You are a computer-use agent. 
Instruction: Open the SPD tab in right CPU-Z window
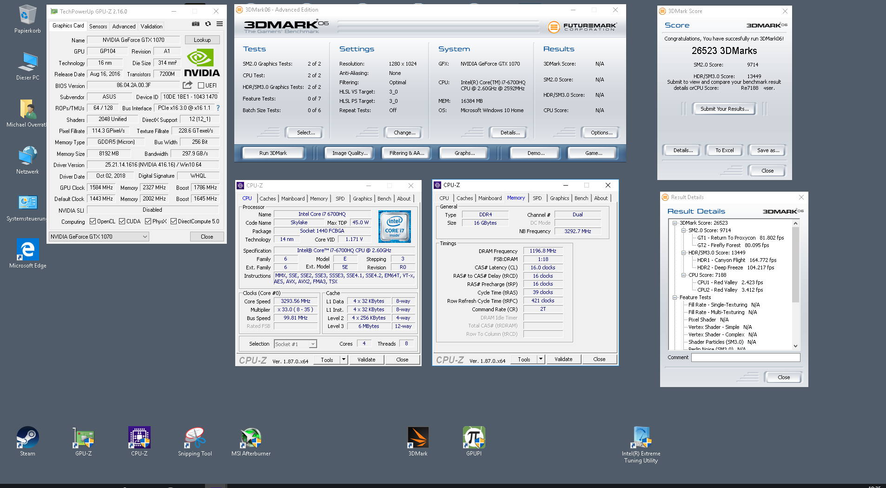537,198
